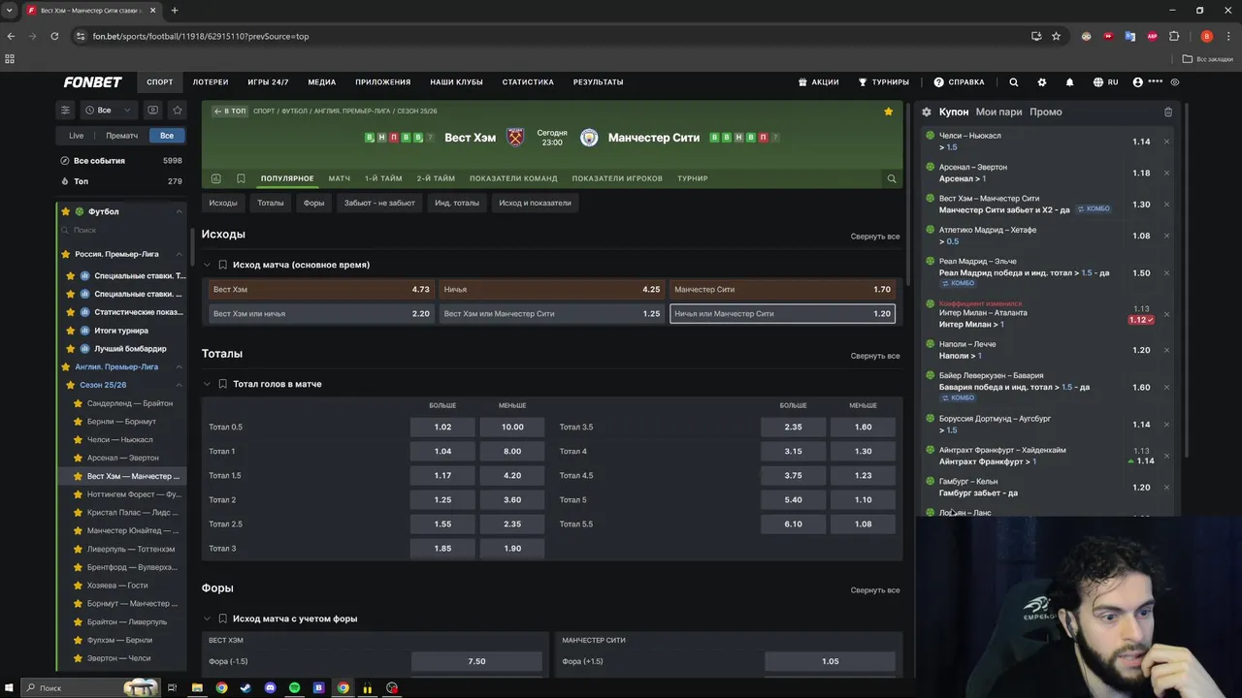Click the Manchester City club crest
1242x698 pixels.
(589, 138)
